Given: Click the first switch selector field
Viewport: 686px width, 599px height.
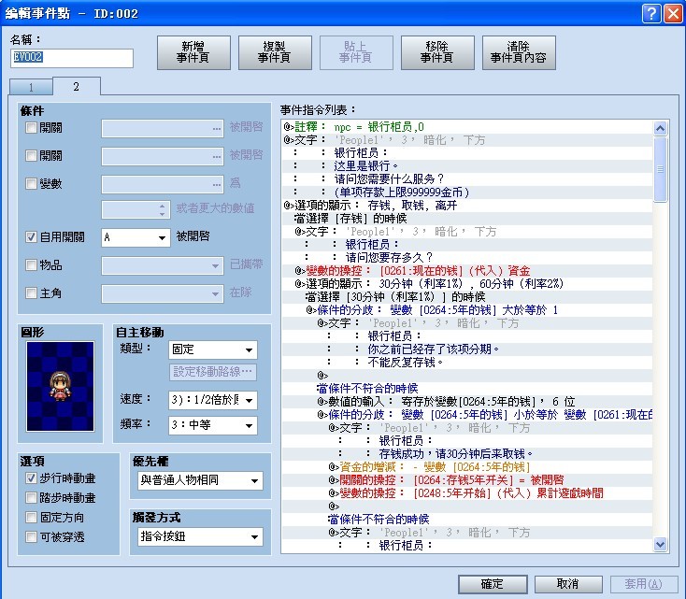Looking at the screenshot, I should 163,129.
